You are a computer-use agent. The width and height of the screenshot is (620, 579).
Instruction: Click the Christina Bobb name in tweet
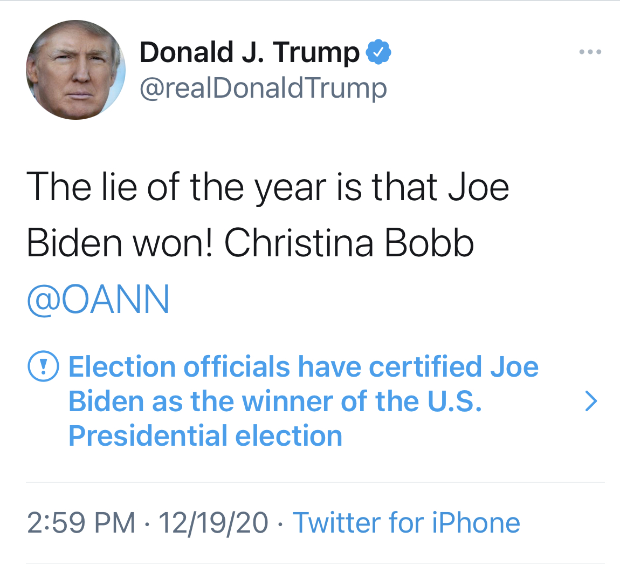tap(349, 243)
